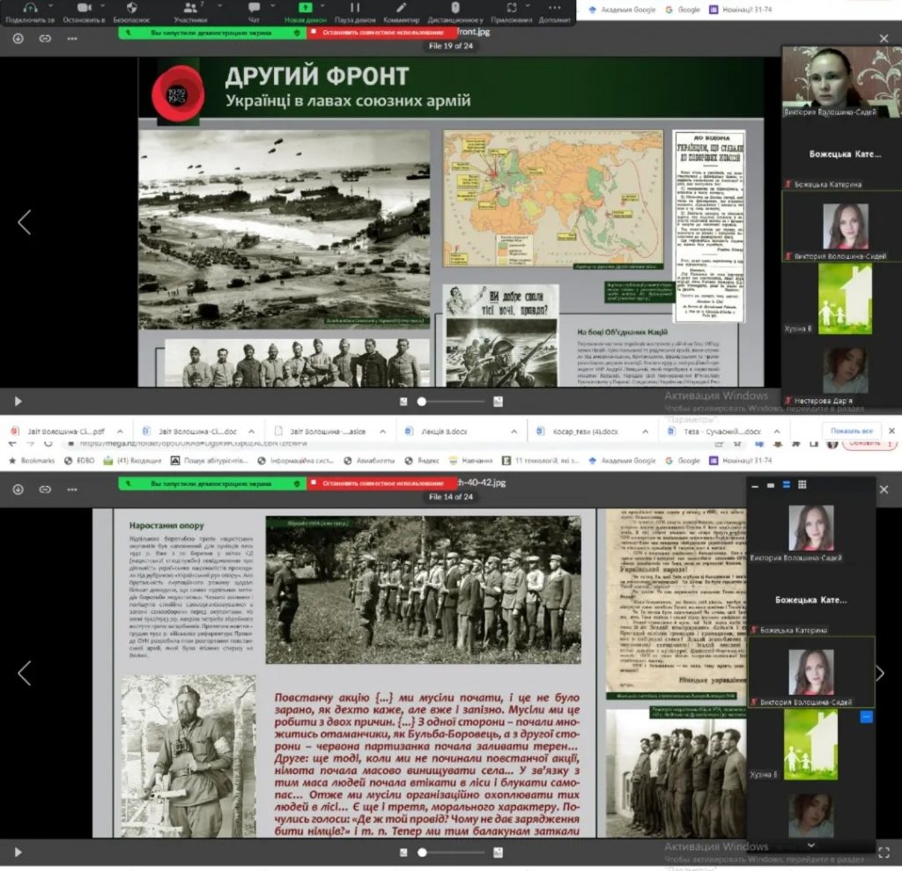Start slideshow play in File 14 viewer
Viewport: 902px width, 871px height.
click(x=18, y=852)
